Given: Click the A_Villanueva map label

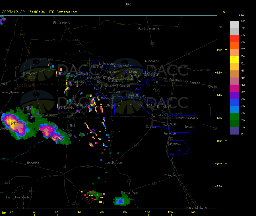Looking at the screenshot, I should click(148, 28).
